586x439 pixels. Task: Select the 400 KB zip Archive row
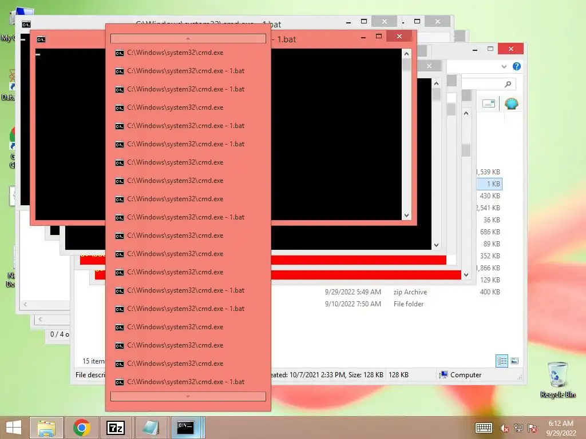click(x=386, y=292)
